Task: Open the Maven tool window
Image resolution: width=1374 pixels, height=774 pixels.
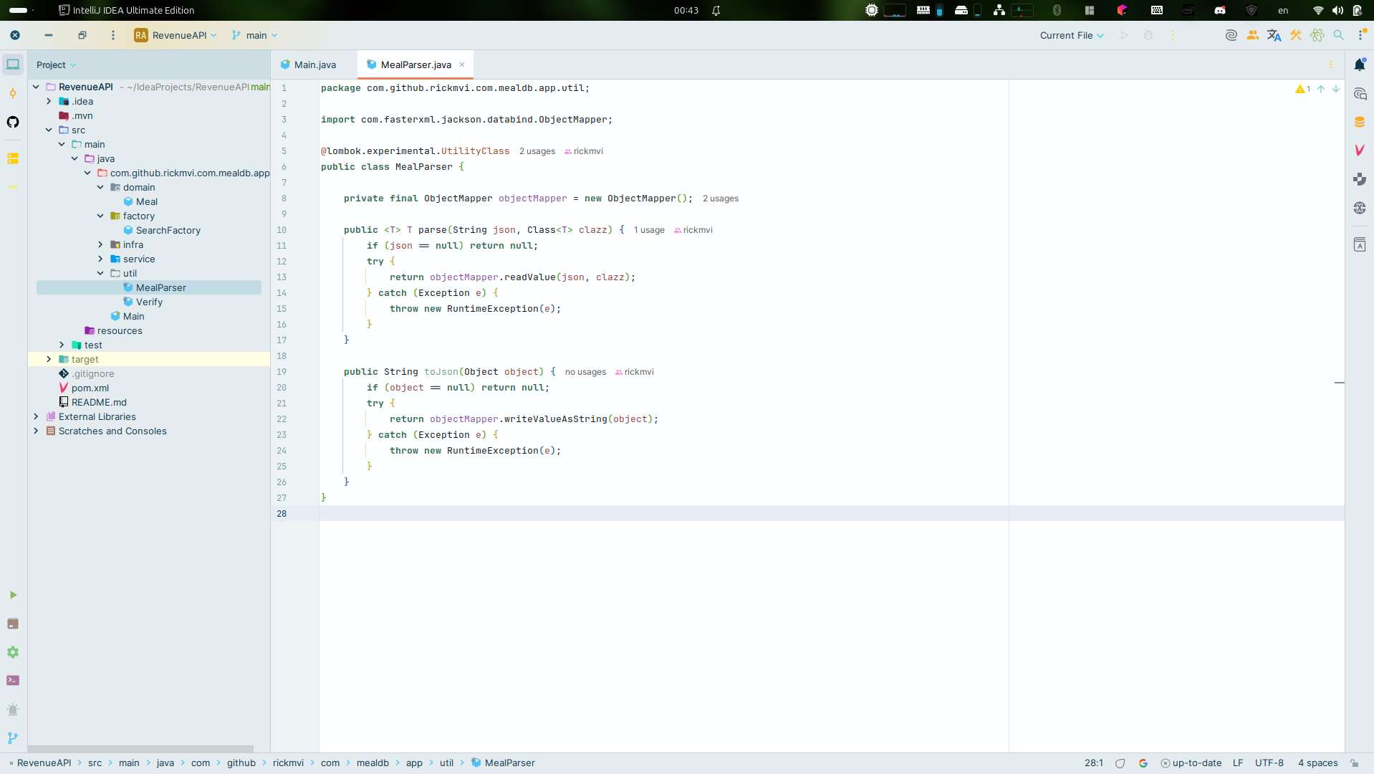Action: point(1360,150)
